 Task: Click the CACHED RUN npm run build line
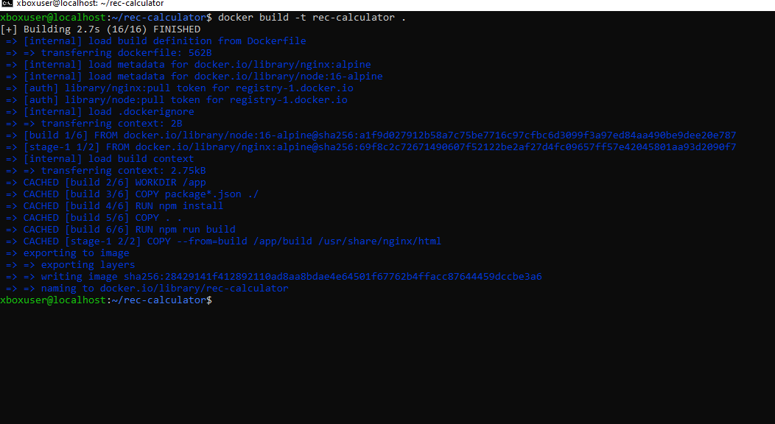[130, 230]
